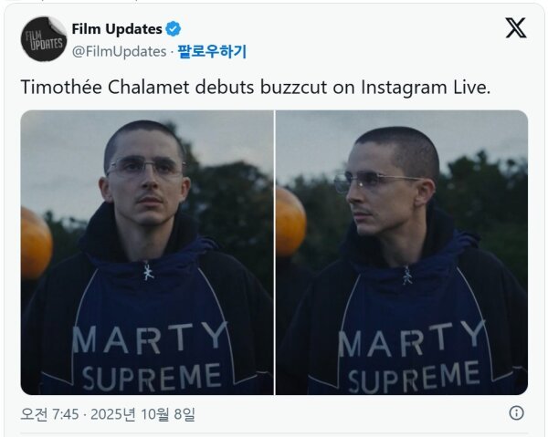The height and width of the screenshot is (437, 548).
Task: Click the tweet text about buzzcut
Action: pyautogui.click(x=256, y=88)
